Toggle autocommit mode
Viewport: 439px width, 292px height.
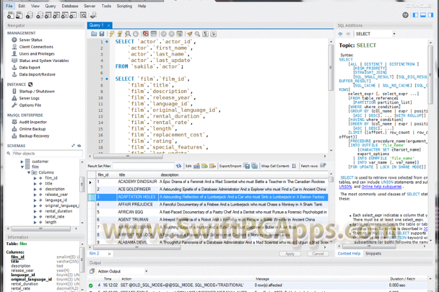(180, 34)
